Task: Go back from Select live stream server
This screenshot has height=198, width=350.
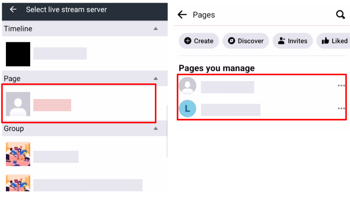Action: 13,10
